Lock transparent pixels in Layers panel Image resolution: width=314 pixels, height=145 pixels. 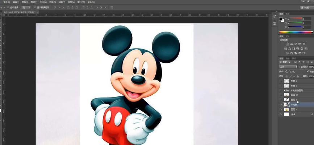pos(287,76)
